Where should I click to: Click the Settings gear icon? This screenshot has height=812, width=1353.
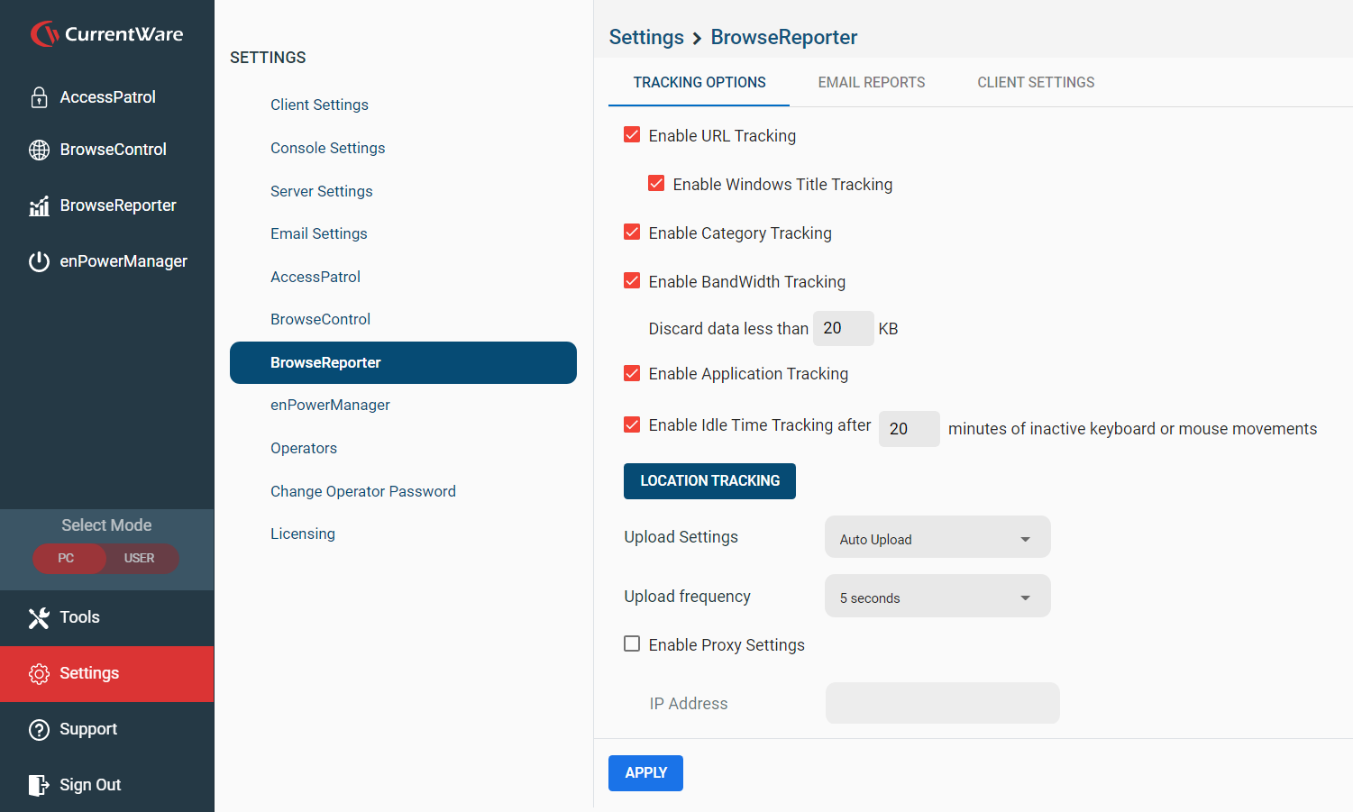coord(39,673)
